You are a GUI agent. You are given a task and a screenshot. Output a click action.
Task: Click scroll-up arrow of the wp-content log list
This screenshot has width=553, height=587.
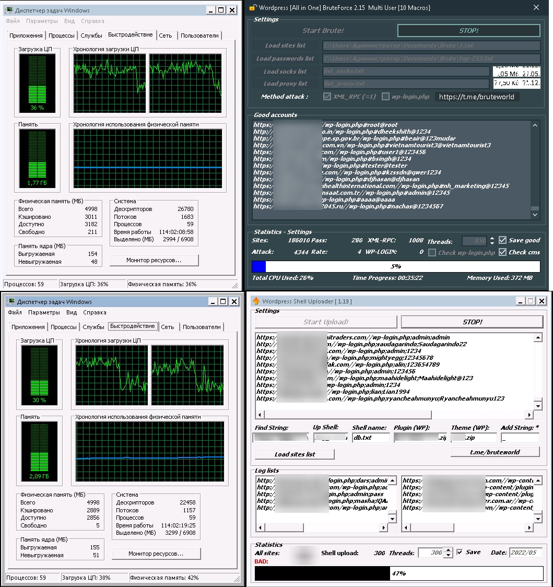(x=538, y=480)
